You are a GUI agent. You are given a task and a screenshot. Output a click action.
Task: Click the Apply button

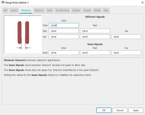click(x=136, y=110)
